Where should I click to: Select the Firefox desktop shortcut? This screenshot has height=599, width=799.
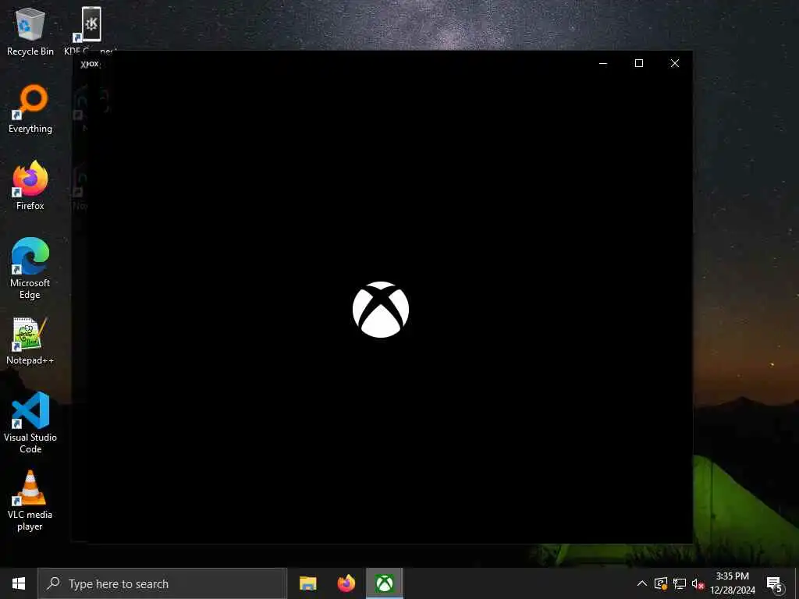point(30,186)
